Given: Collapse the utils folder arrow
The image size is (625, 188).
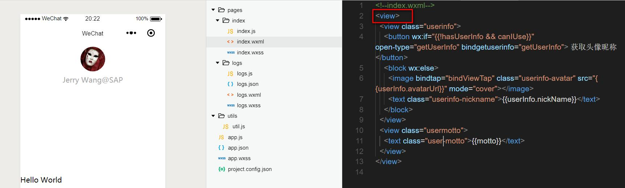Looking at the screenshot, I should pos(213,116).
